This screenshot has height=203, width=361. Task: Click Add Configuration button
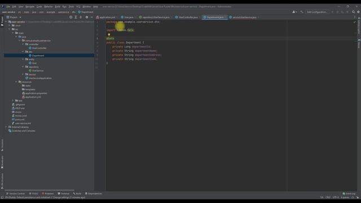coord(316,12)
